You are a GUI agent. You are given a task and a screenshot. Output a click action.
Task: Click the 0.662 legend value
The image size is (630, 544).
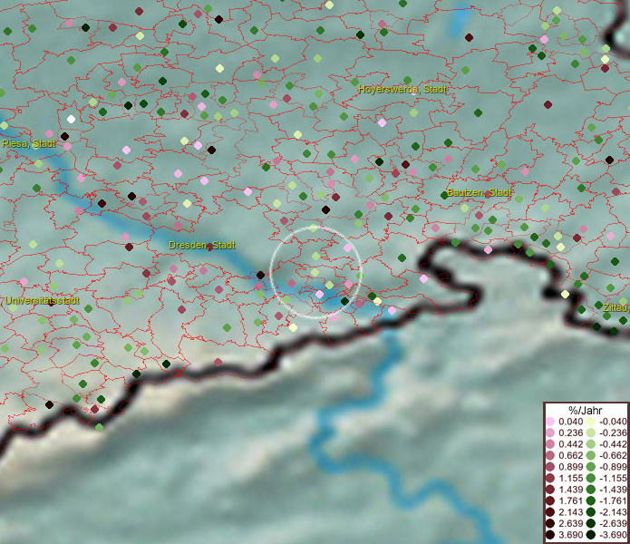[570, 456]
